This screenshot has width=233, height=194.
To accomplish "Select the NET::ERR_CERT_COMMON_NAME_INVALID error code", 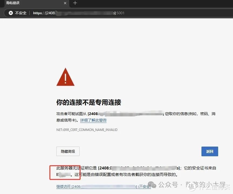I will coord(87,130).
